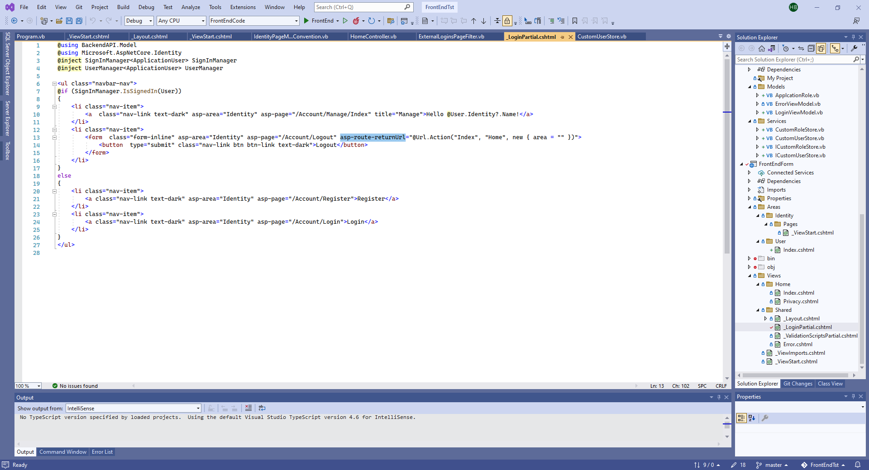Screen dimensions: 869x470
Task: Open the FrontEndCode startup project dropdown
Action: [254, 21]
